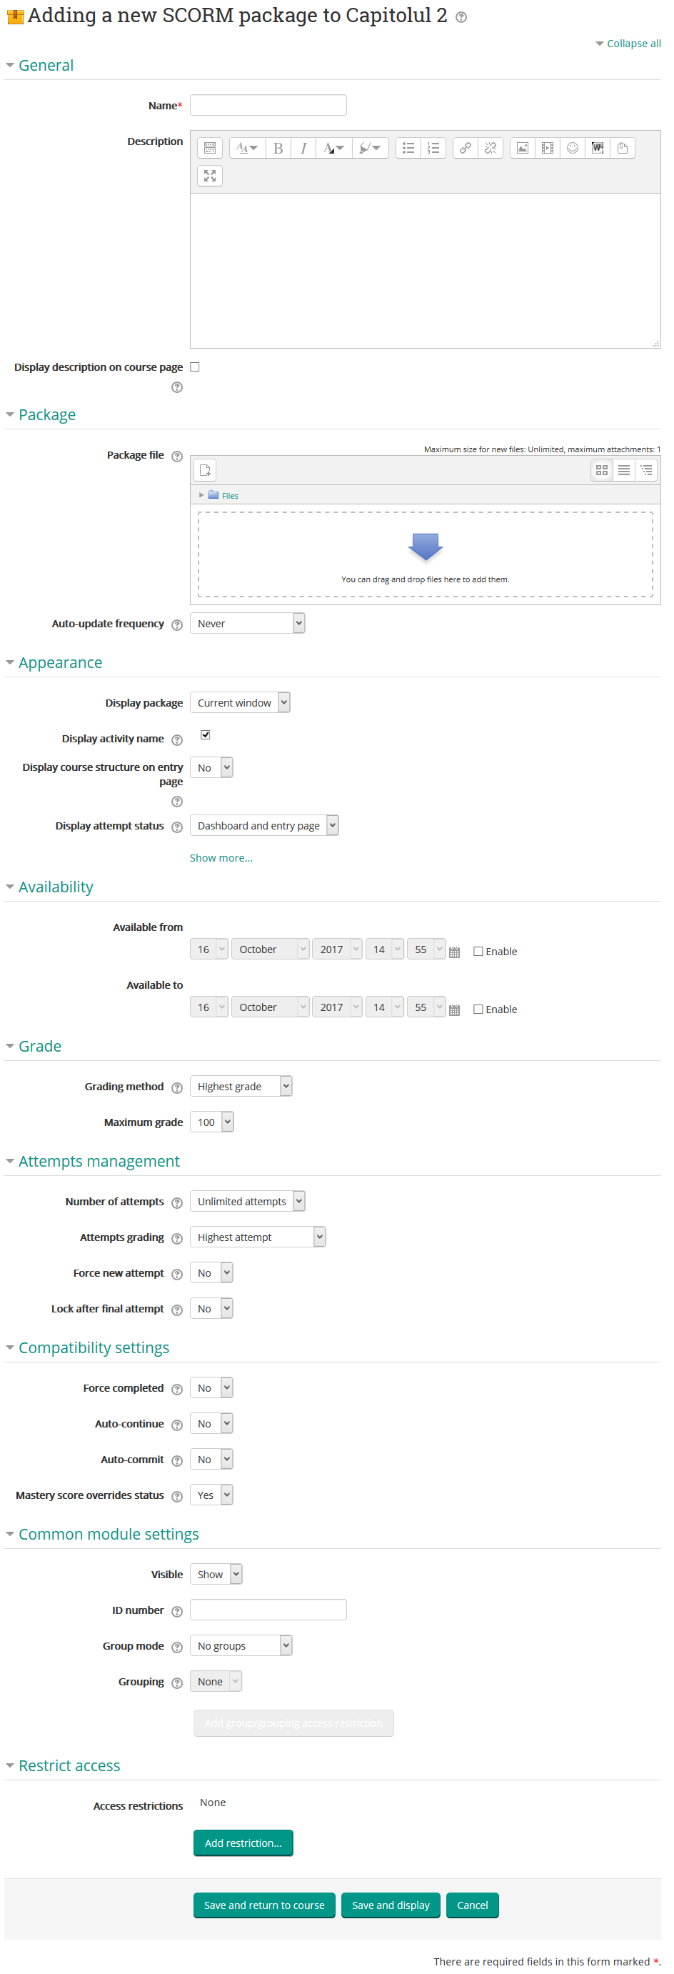Image resolution: width=674 pixels, height=1974 pixels.
Task: Toggle fullscreen mode for description editor
Action: 210,176
